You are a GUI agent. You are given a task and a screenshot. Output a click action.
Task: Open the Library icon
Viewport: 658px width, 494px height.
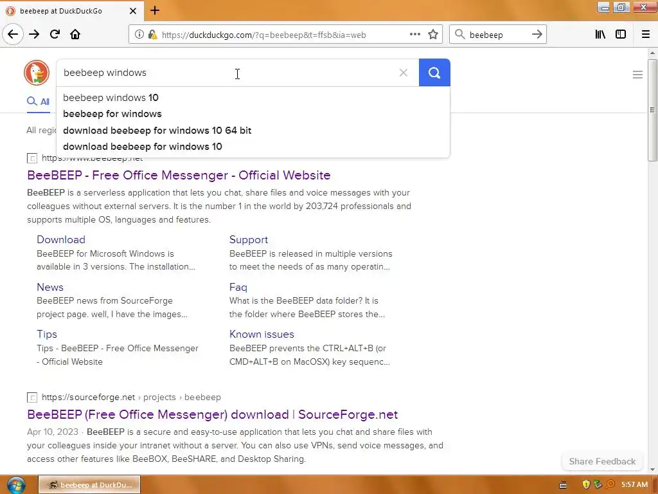(x=600, y=35)
